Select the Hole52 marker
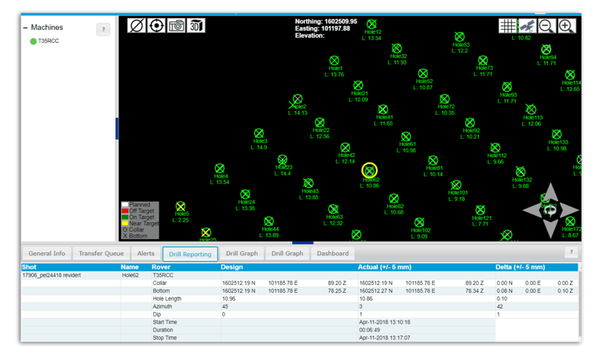The height and width of the screenshot is (355, 603). (423, 74)
